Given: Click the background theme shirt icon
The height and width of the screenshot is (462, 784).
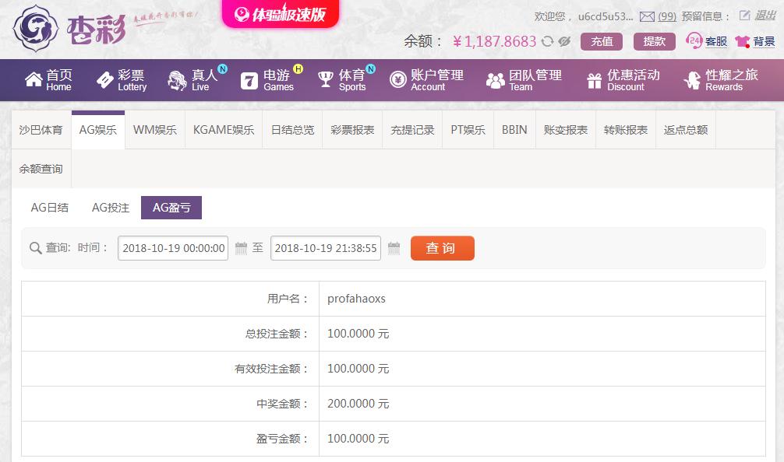Looking at the screenshot, I should click(742, 41).
